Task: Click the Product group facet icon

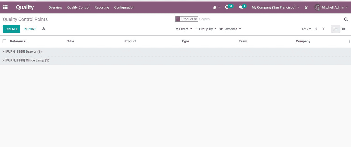Action: point(178,19)
